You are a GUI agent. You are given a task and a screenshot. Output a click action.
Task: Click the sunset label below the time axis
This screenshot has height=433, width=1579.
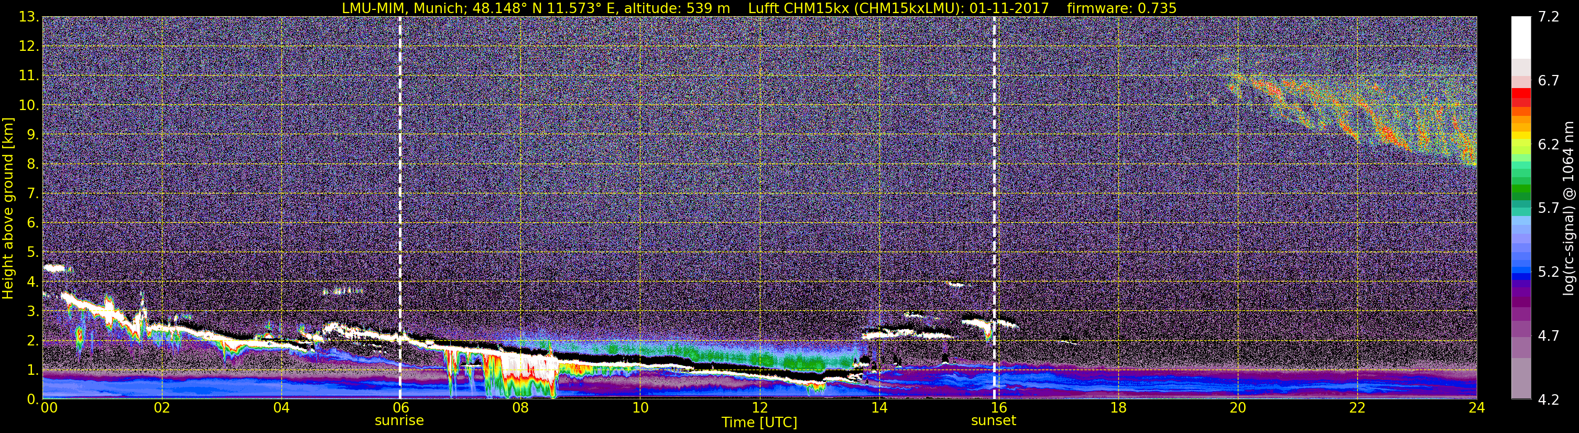coord(994,421)
